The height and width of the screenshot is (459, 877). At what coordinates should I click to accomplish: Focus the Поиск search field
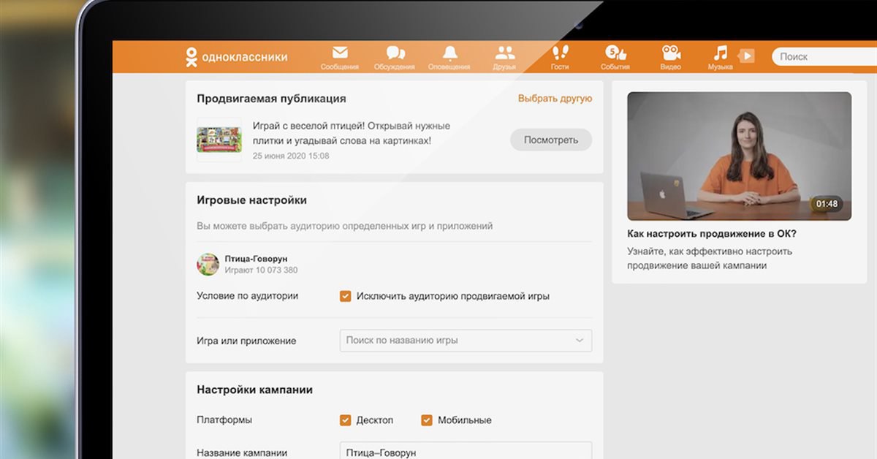[x=824, y=56]
